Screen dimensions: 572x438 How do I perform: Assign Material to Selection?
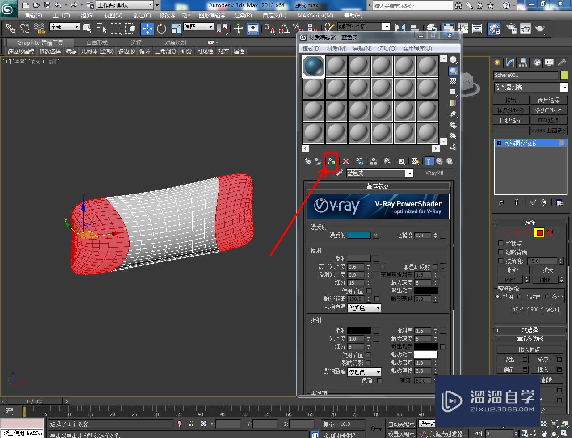[x=331, y=161]
